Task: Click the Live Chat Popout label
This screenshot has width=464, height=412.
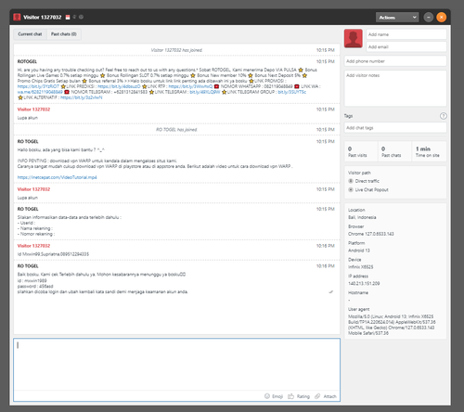Action: tap(371, 189)
